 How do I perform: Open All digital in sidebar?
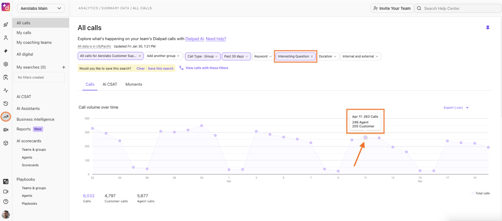click(25, 54)
